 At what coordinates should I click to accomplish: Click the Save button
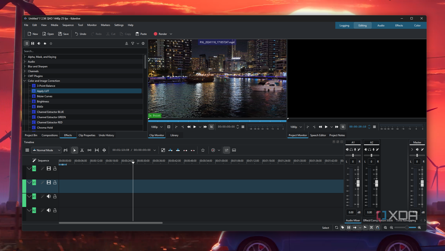[x=64, y=34]
